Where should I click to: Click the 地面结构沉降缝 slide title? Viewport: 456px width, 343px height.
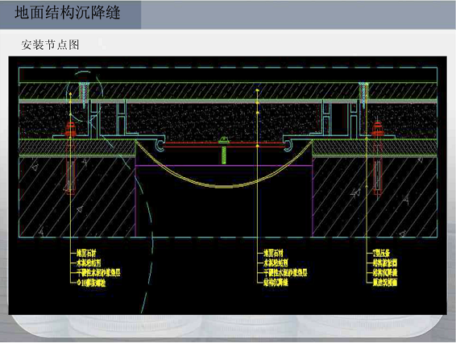pyautogui.click(x=68, y=13)
